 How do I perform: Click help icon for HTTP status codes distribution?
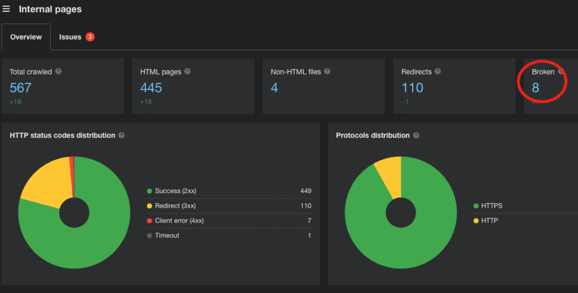point(122,135)
